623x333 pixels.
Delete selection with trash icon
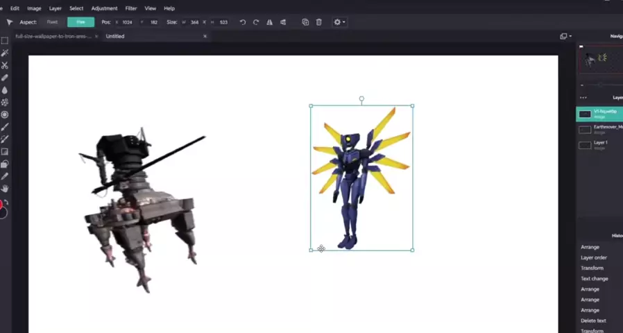(x=319, y=22)
